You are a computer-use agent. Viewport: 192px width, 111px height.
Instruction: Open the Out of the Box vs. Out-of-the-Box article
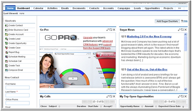pyautogui.click(x=147, y=69)
